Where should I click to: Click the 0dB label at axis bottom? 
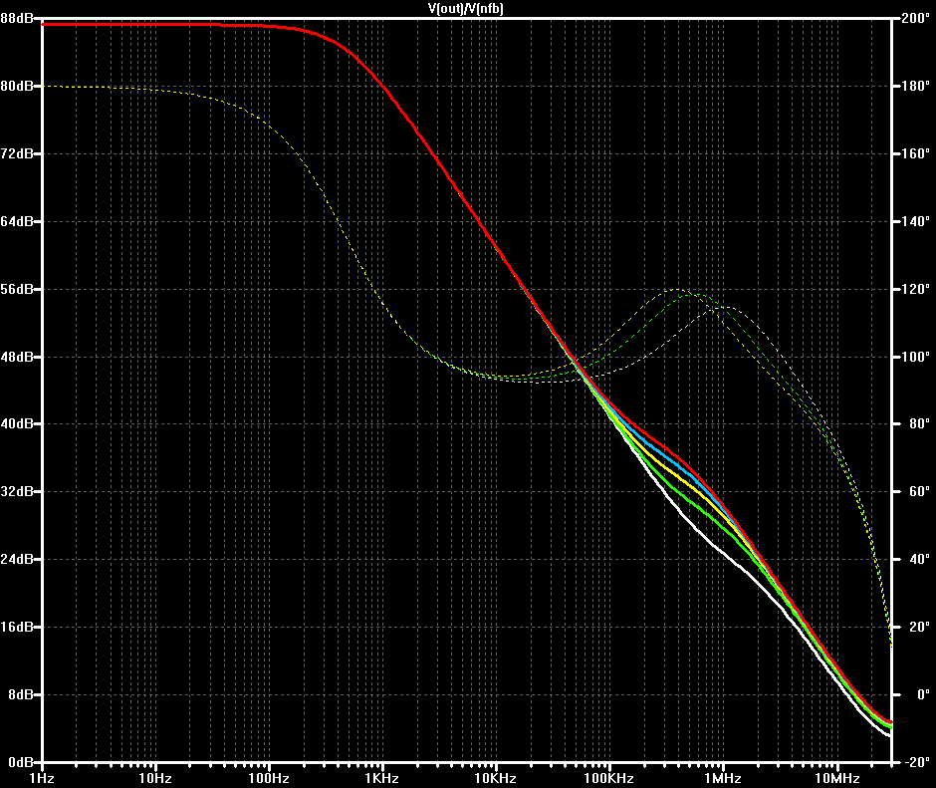tap(20, 762)
